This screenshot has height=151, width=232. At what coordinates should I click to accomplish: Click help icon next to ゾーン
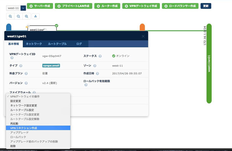tap(95, 66)
